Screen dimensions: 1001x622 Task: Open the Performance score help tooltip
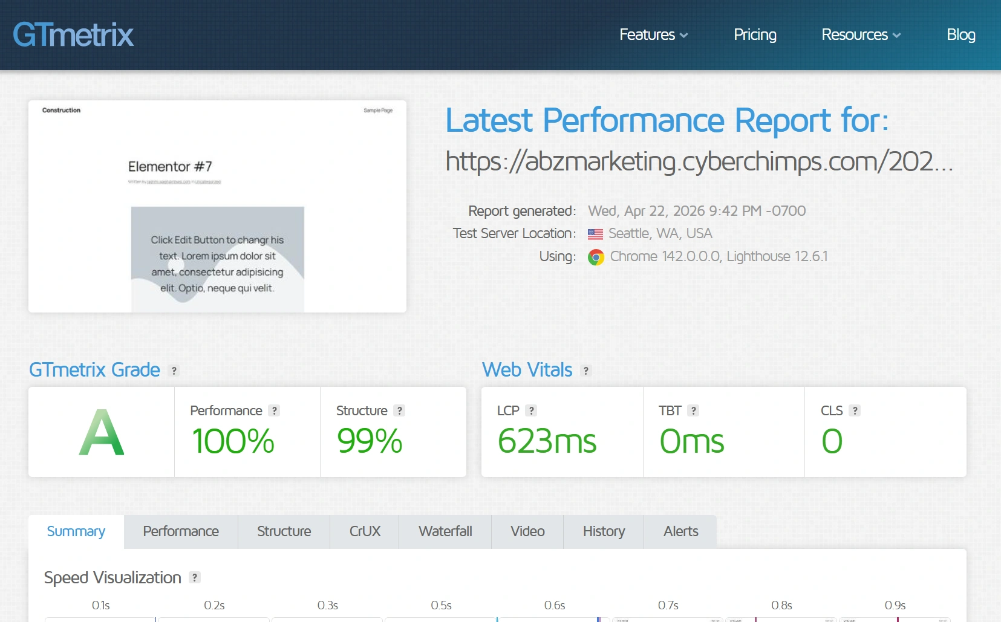(x=274, y=410)
